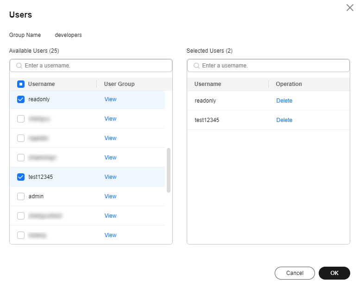Confirm the selection with the OK button
The width and height of the screenshot is (359, 287).
[334, 273]
